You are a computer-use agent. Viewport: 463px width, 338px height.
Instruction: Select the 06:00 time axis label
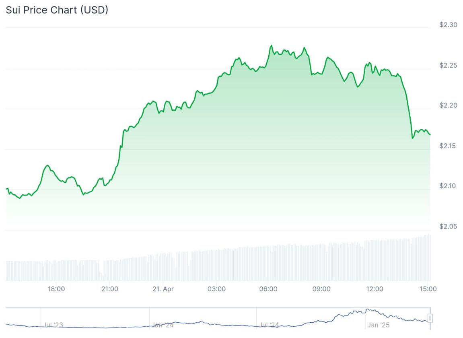pyautogui.click(x=268, y=289)
